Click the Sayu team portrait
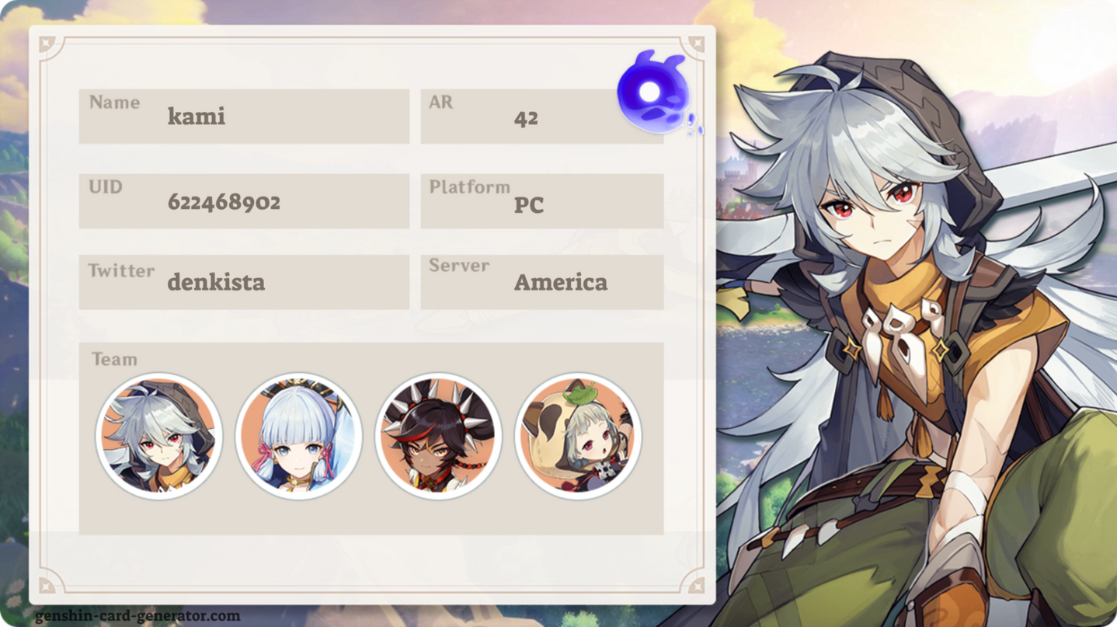This screenshot has height=627, width=1117. pyautogui.click(x=578, y=436)
